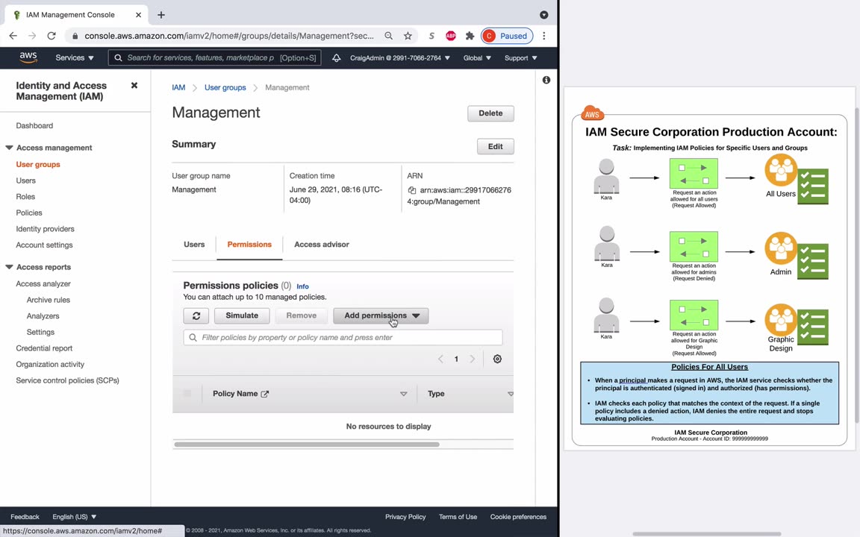
Task: Click the zoom magnifier icon in address bar
Action: point(388,36)
